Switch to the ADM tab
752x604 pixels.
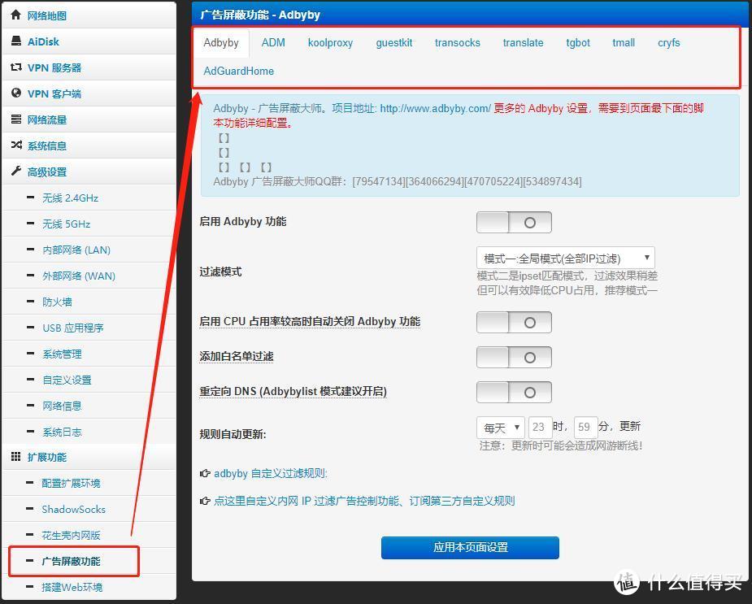click(x=273, y=43)
